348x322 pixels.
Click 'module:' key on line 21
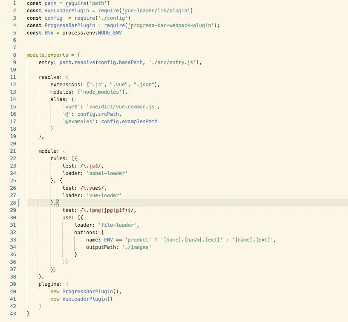49,151
